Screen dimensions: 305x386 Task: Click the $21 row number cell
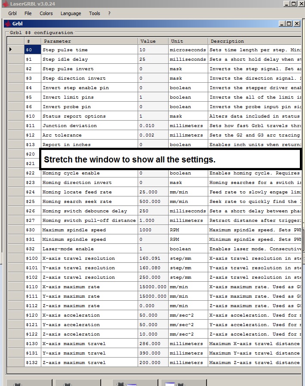tap(32, 163)
